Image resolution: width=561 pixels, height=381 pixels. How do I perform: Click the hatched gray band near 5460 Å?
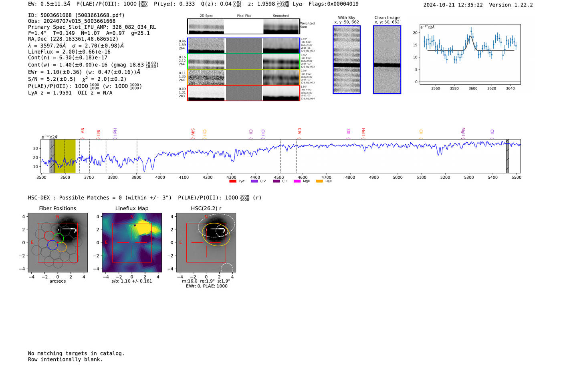click(507, 156)
